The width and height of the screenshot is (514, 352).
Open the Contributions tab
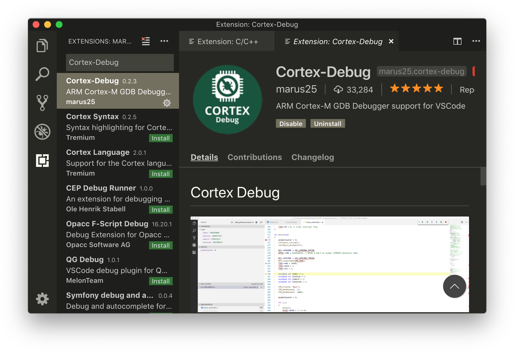(255, 157)
